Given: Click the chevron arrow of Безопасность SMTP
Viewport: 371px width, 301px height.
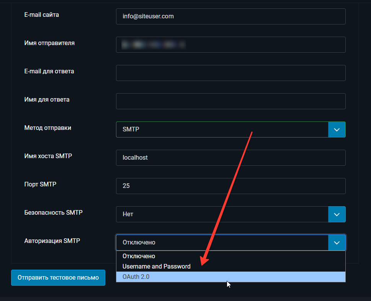Looking at the screenshot, I should coord(337,214).
